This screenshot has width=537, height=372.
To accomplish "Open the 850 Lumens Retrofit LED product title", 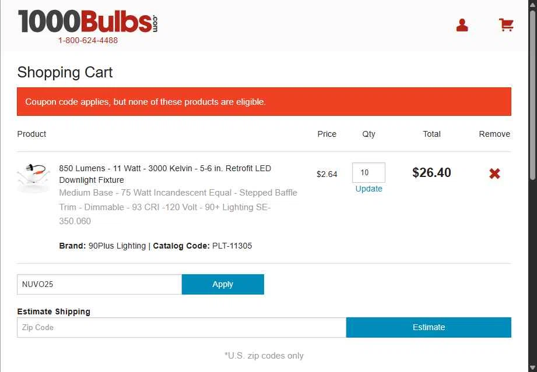I will (165, 173).
